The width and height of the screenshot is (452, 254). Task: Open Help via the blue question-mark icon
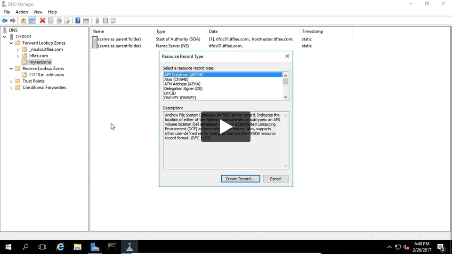click(x=78, y=21)
